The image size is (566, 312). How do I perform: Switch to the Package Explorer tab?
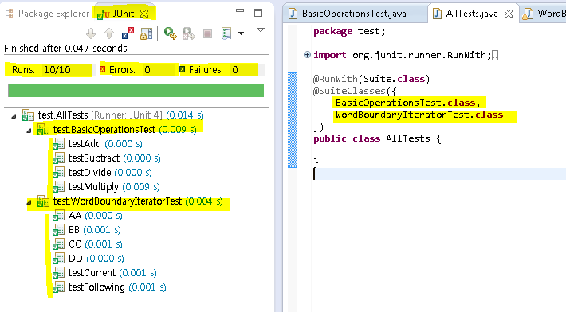[47, 14]
